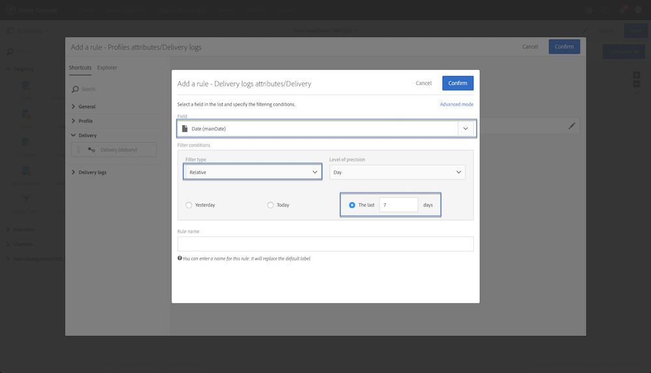Cancel the Delivery logs attributes rule dialog
The image size is (651, 373).
(424, 83)
